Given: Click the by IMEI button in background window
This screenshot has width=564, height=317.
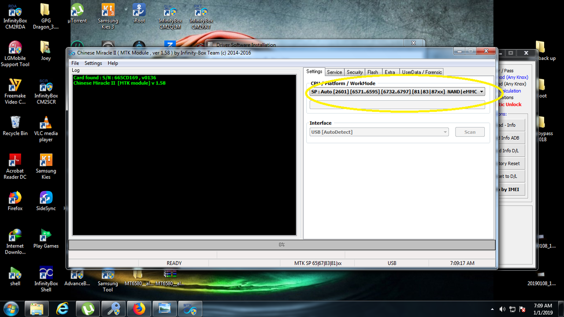Looking at the screenshot, I should [x=511, y=189].
